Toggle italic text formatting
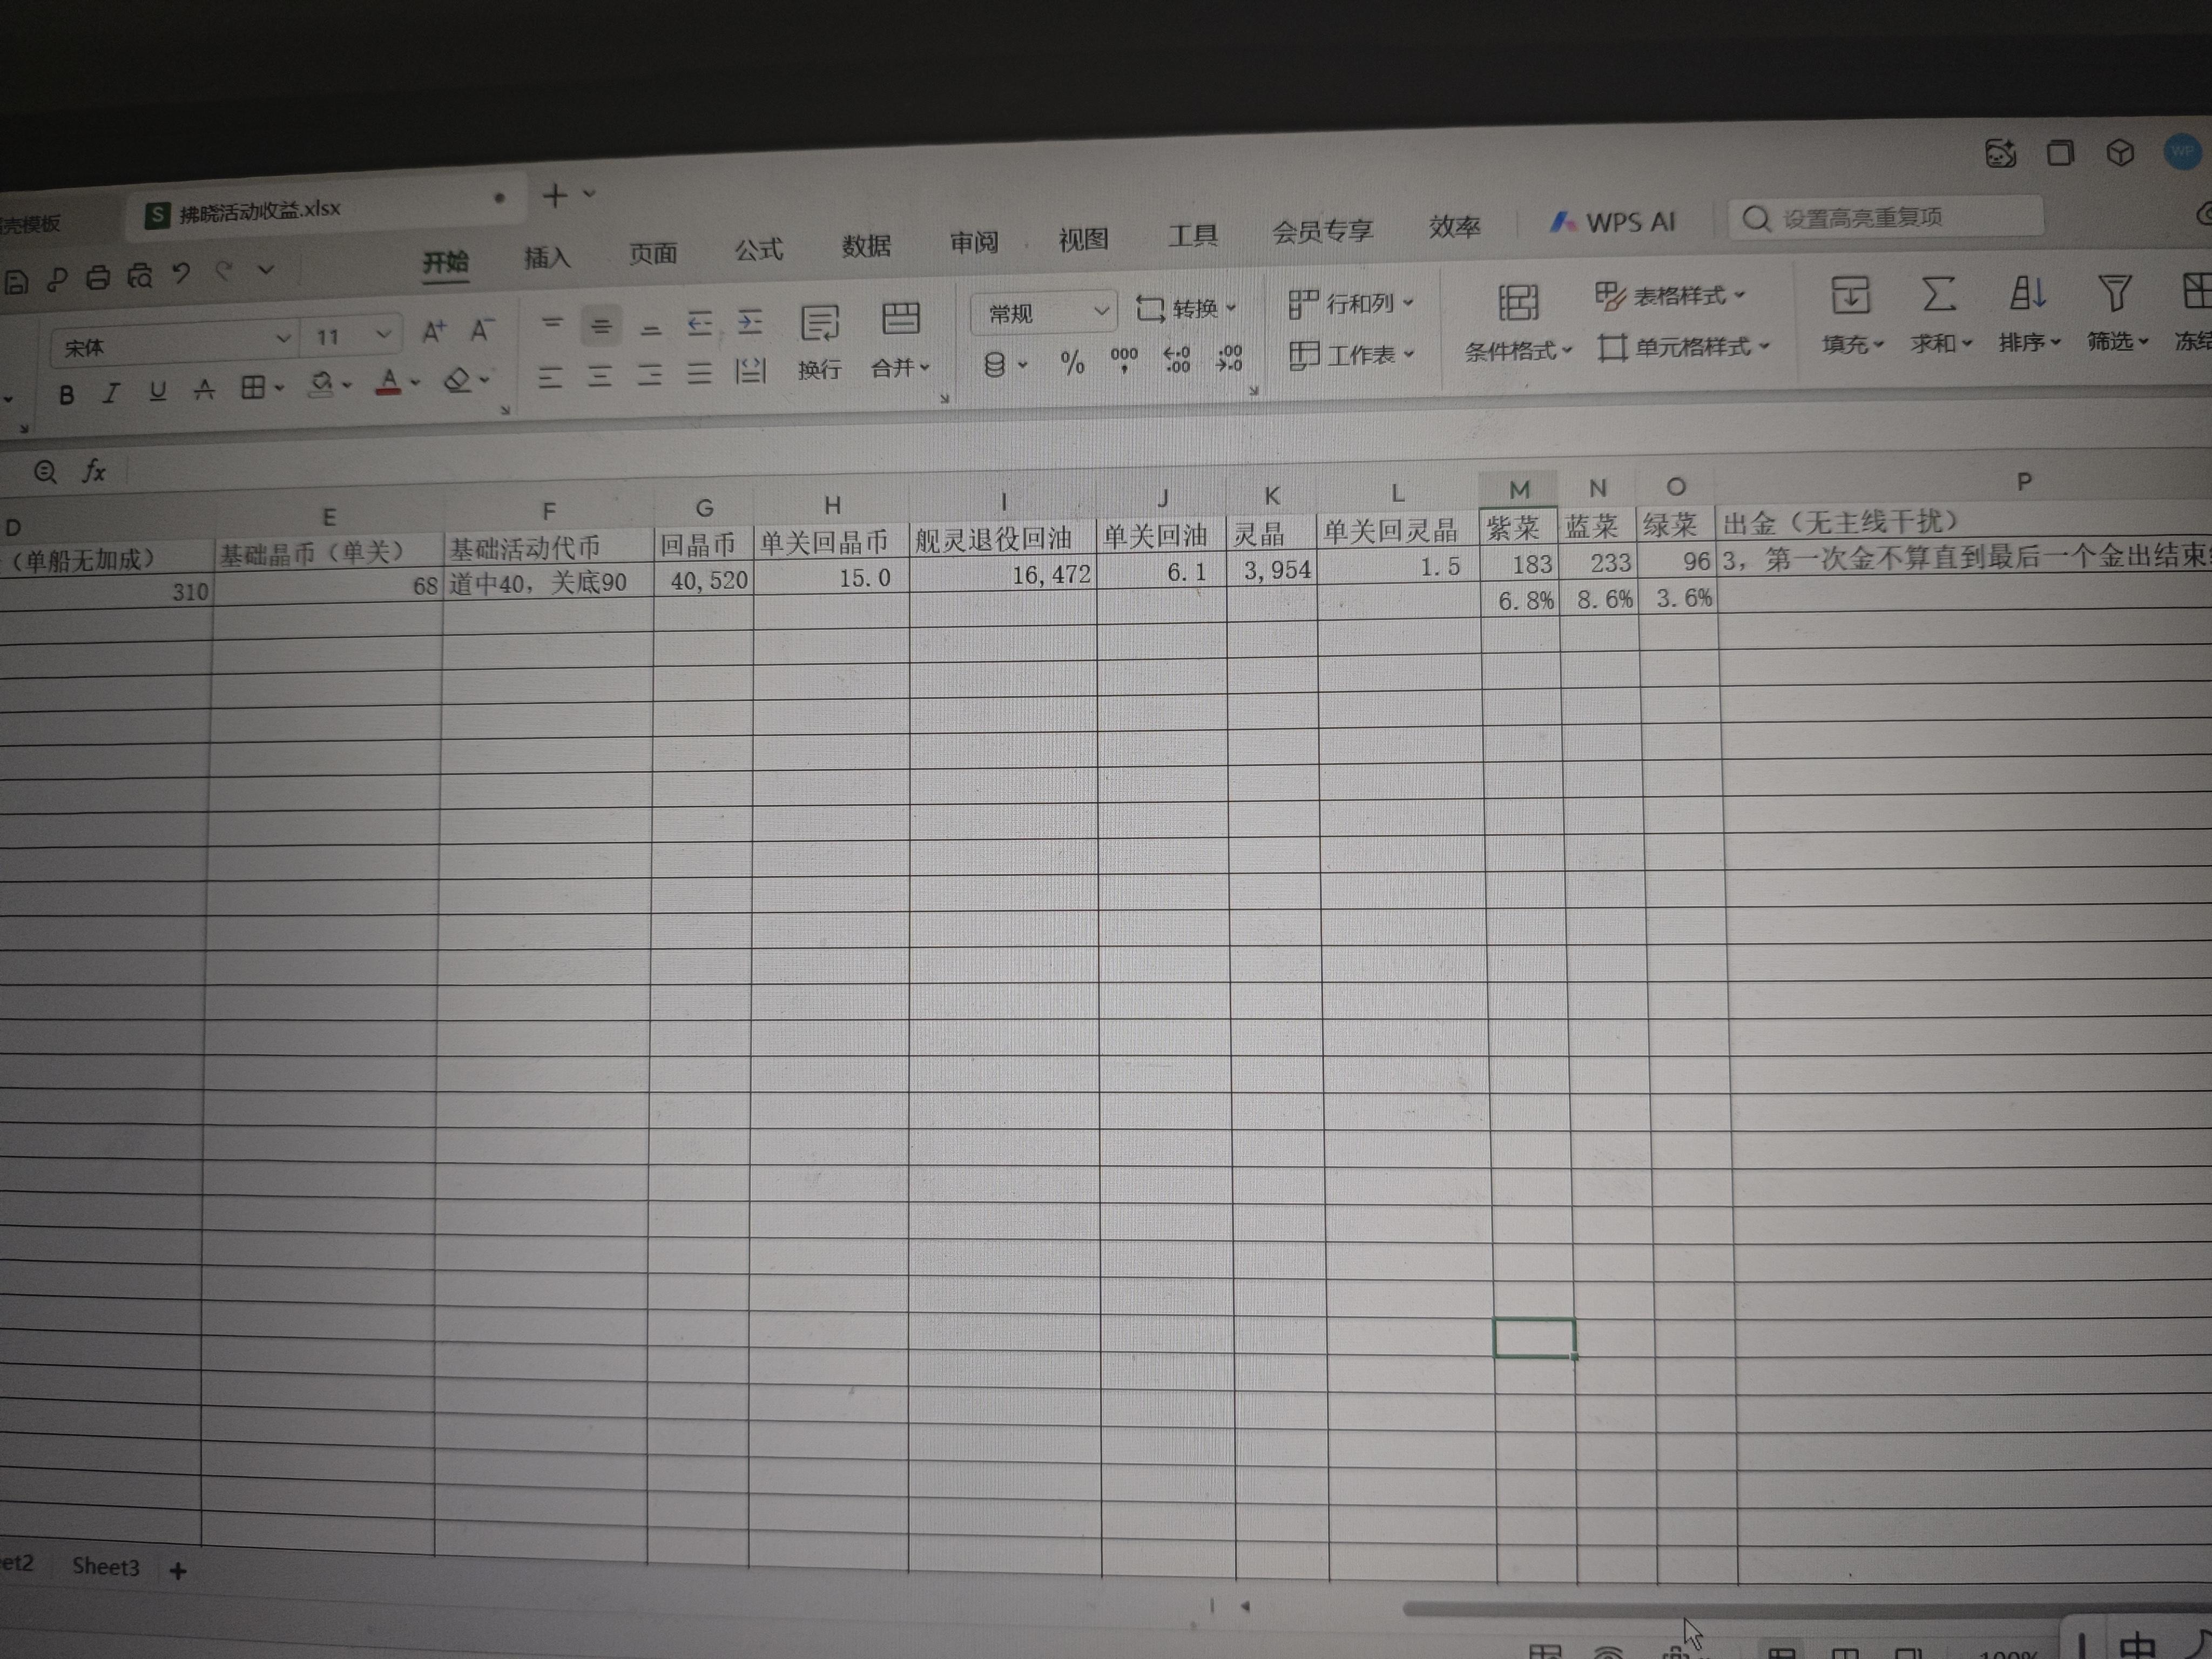2212x1659 pixels. [x=111, y=393]
